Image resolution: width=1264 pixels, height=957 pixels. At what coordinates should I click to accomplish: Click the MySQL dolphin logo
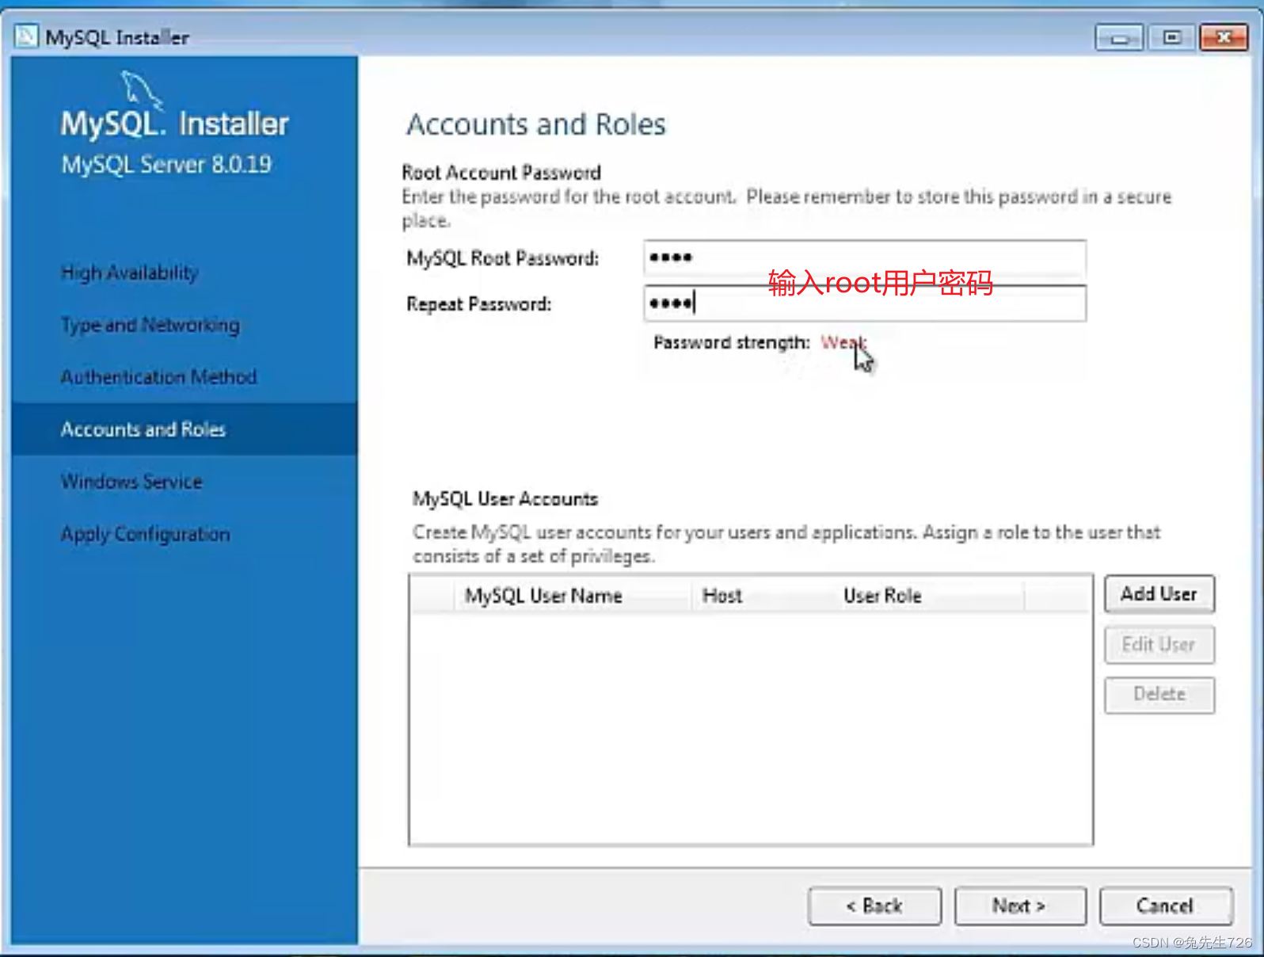point(142,90)
